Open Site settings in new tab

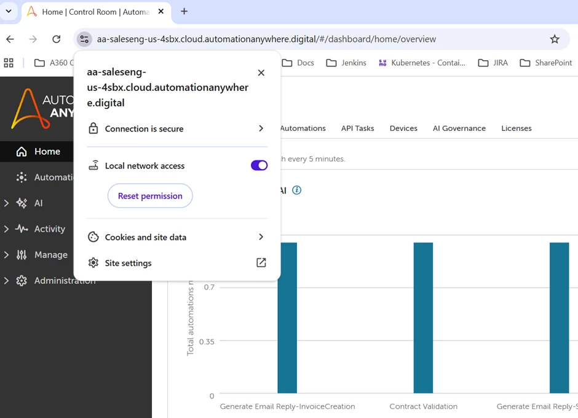pyautogui.click(x=177, y=263)
